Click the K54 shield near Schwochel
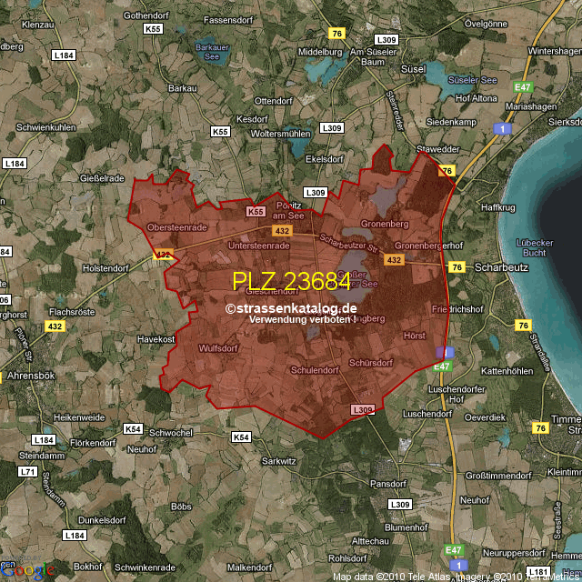The height and width of the screenshot is (582, 582). (133, 428)
